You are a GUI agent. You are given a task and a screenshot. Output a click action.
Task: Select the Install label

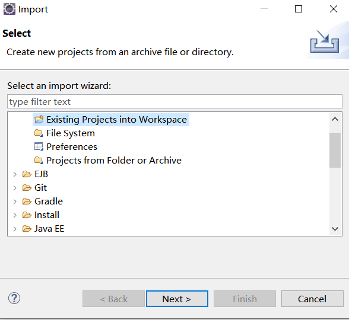click(47, 215)
